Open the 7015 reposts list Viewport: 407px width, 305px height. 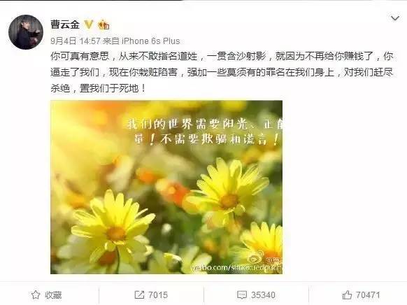158,295
